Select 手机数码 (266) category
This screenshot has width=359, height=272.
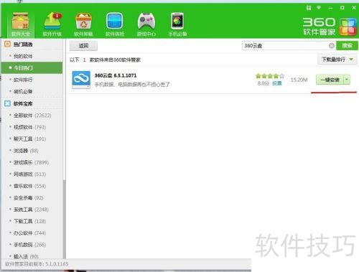tap(29, 245)
